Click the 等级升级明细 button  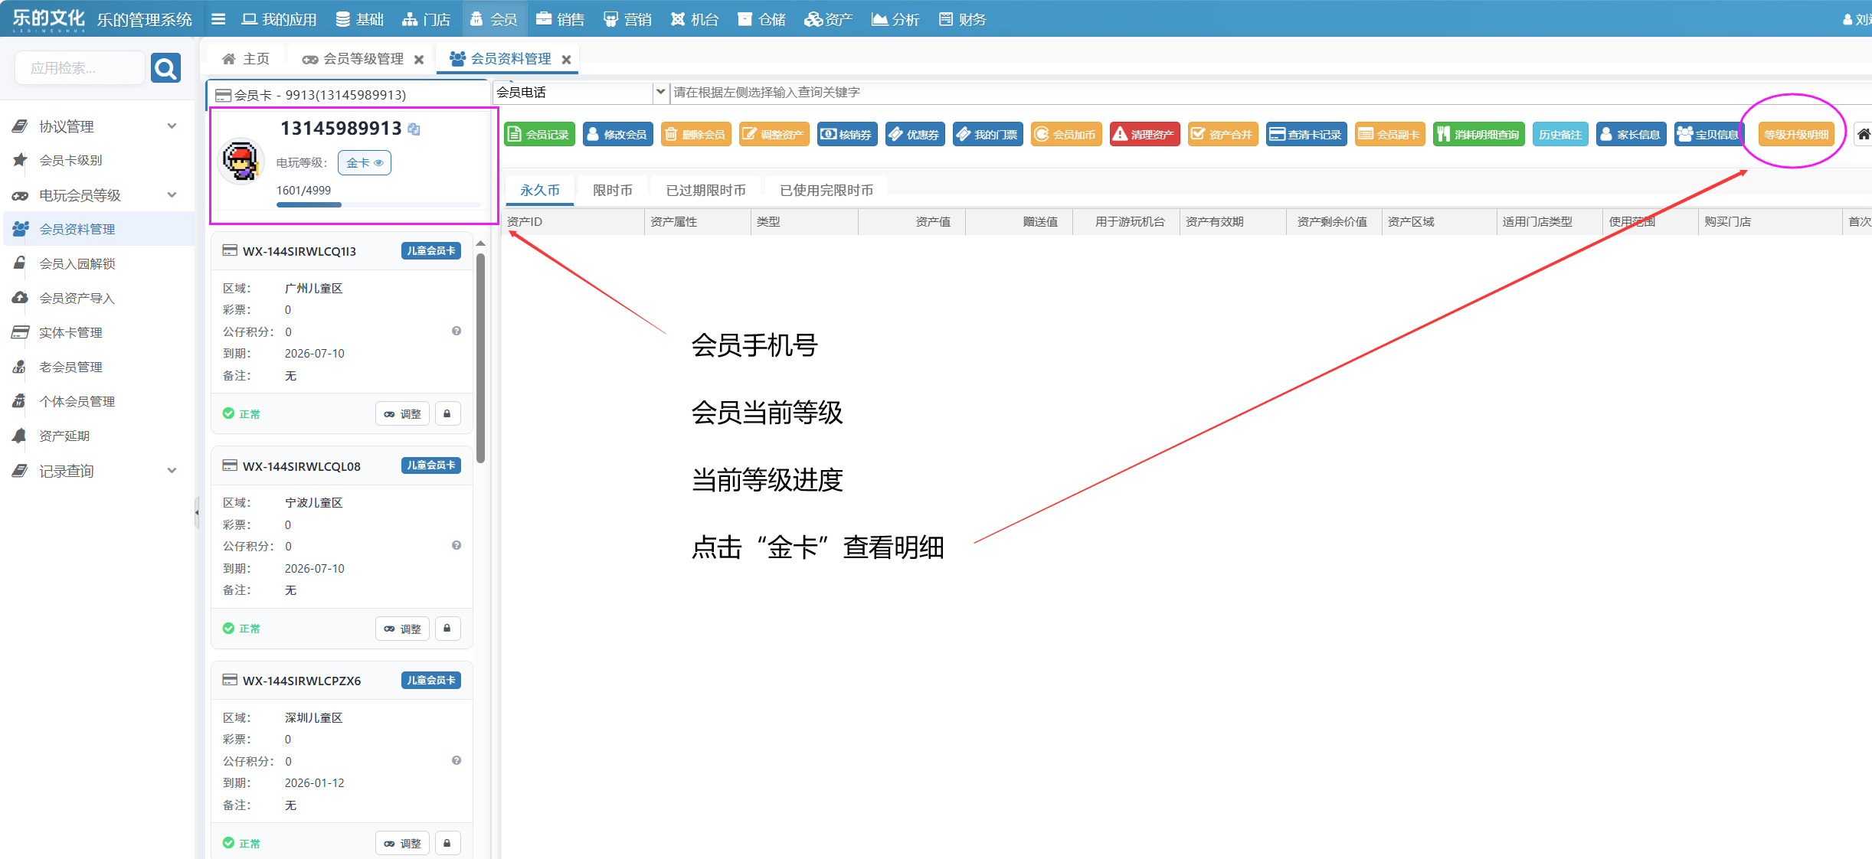click(1795, 135)
